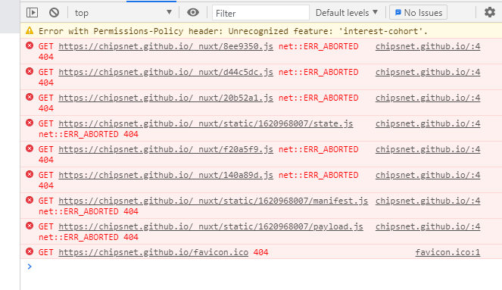
Task: Open the Default levels dropdown
Action: click(x=347, y=13)
